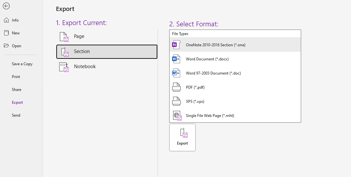Click the Open folder icon
351x177 pixels.
pyautogui.click(x=6, y=46)
